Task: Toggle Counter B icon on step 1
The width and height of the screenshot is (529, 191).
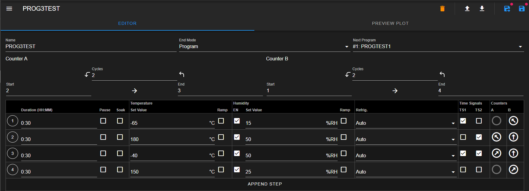Action: click(x=513, y=121)
